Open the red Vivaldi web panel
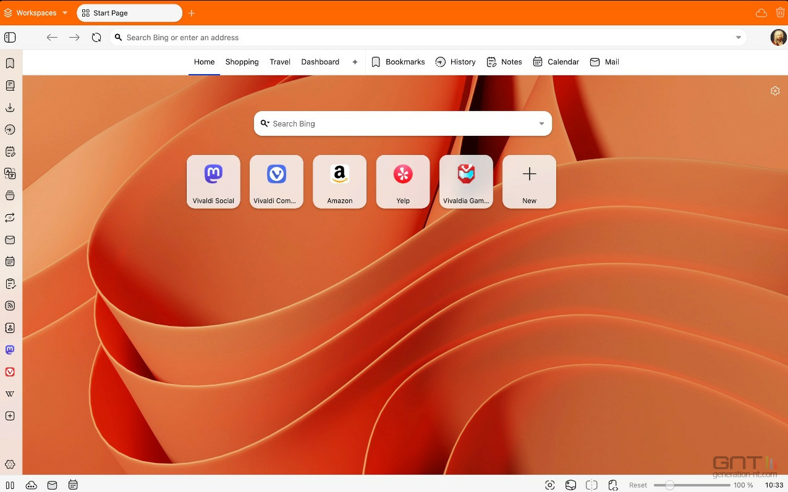 10,372
